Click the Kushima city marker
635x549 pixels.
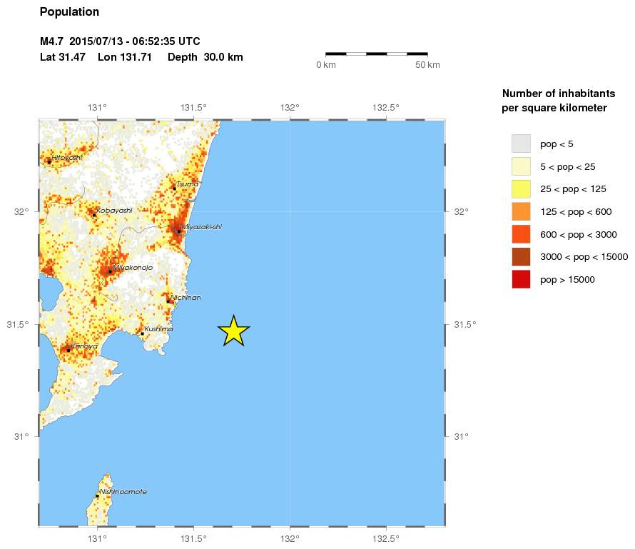pos(142,333)
